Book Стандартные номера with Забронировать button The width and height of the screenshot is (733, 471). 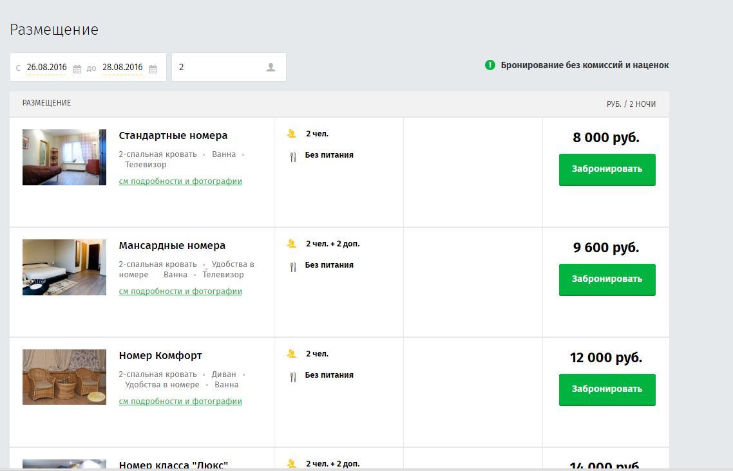click(607, 169)
